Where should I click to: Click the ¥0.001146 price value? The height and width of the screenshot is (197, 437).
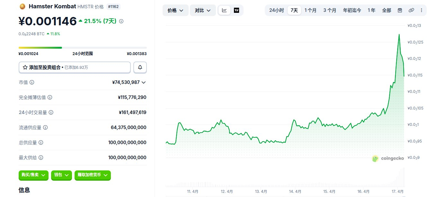point(48,21)
